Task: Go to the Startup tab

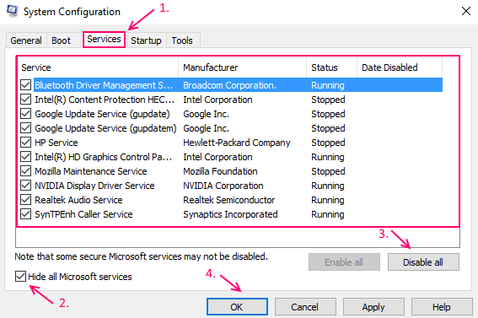Action: point(146,40)
